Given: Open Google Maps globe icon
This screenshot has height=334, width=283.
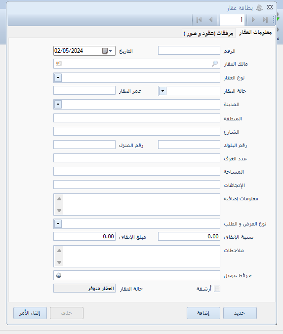Looking at the screenshot, I should click(x=59, y=275).
